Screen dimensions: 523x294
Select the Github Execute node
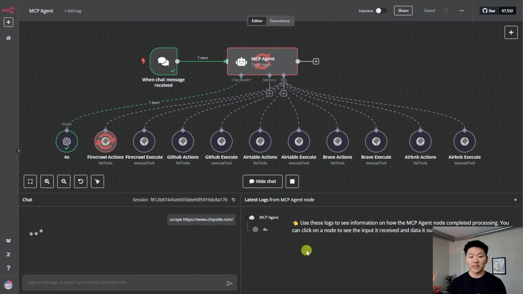pos(221,142)
